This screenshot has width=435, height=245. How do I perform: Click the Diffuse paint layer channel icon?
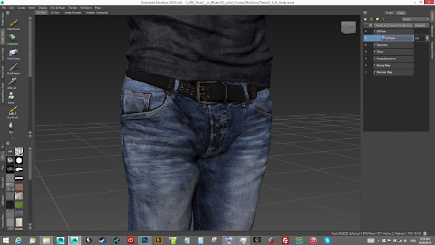pos(383,38)
